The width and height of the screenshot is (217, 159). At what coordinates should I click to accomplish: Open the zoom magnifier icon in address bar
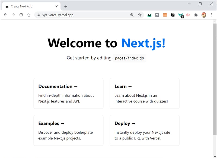132,15
